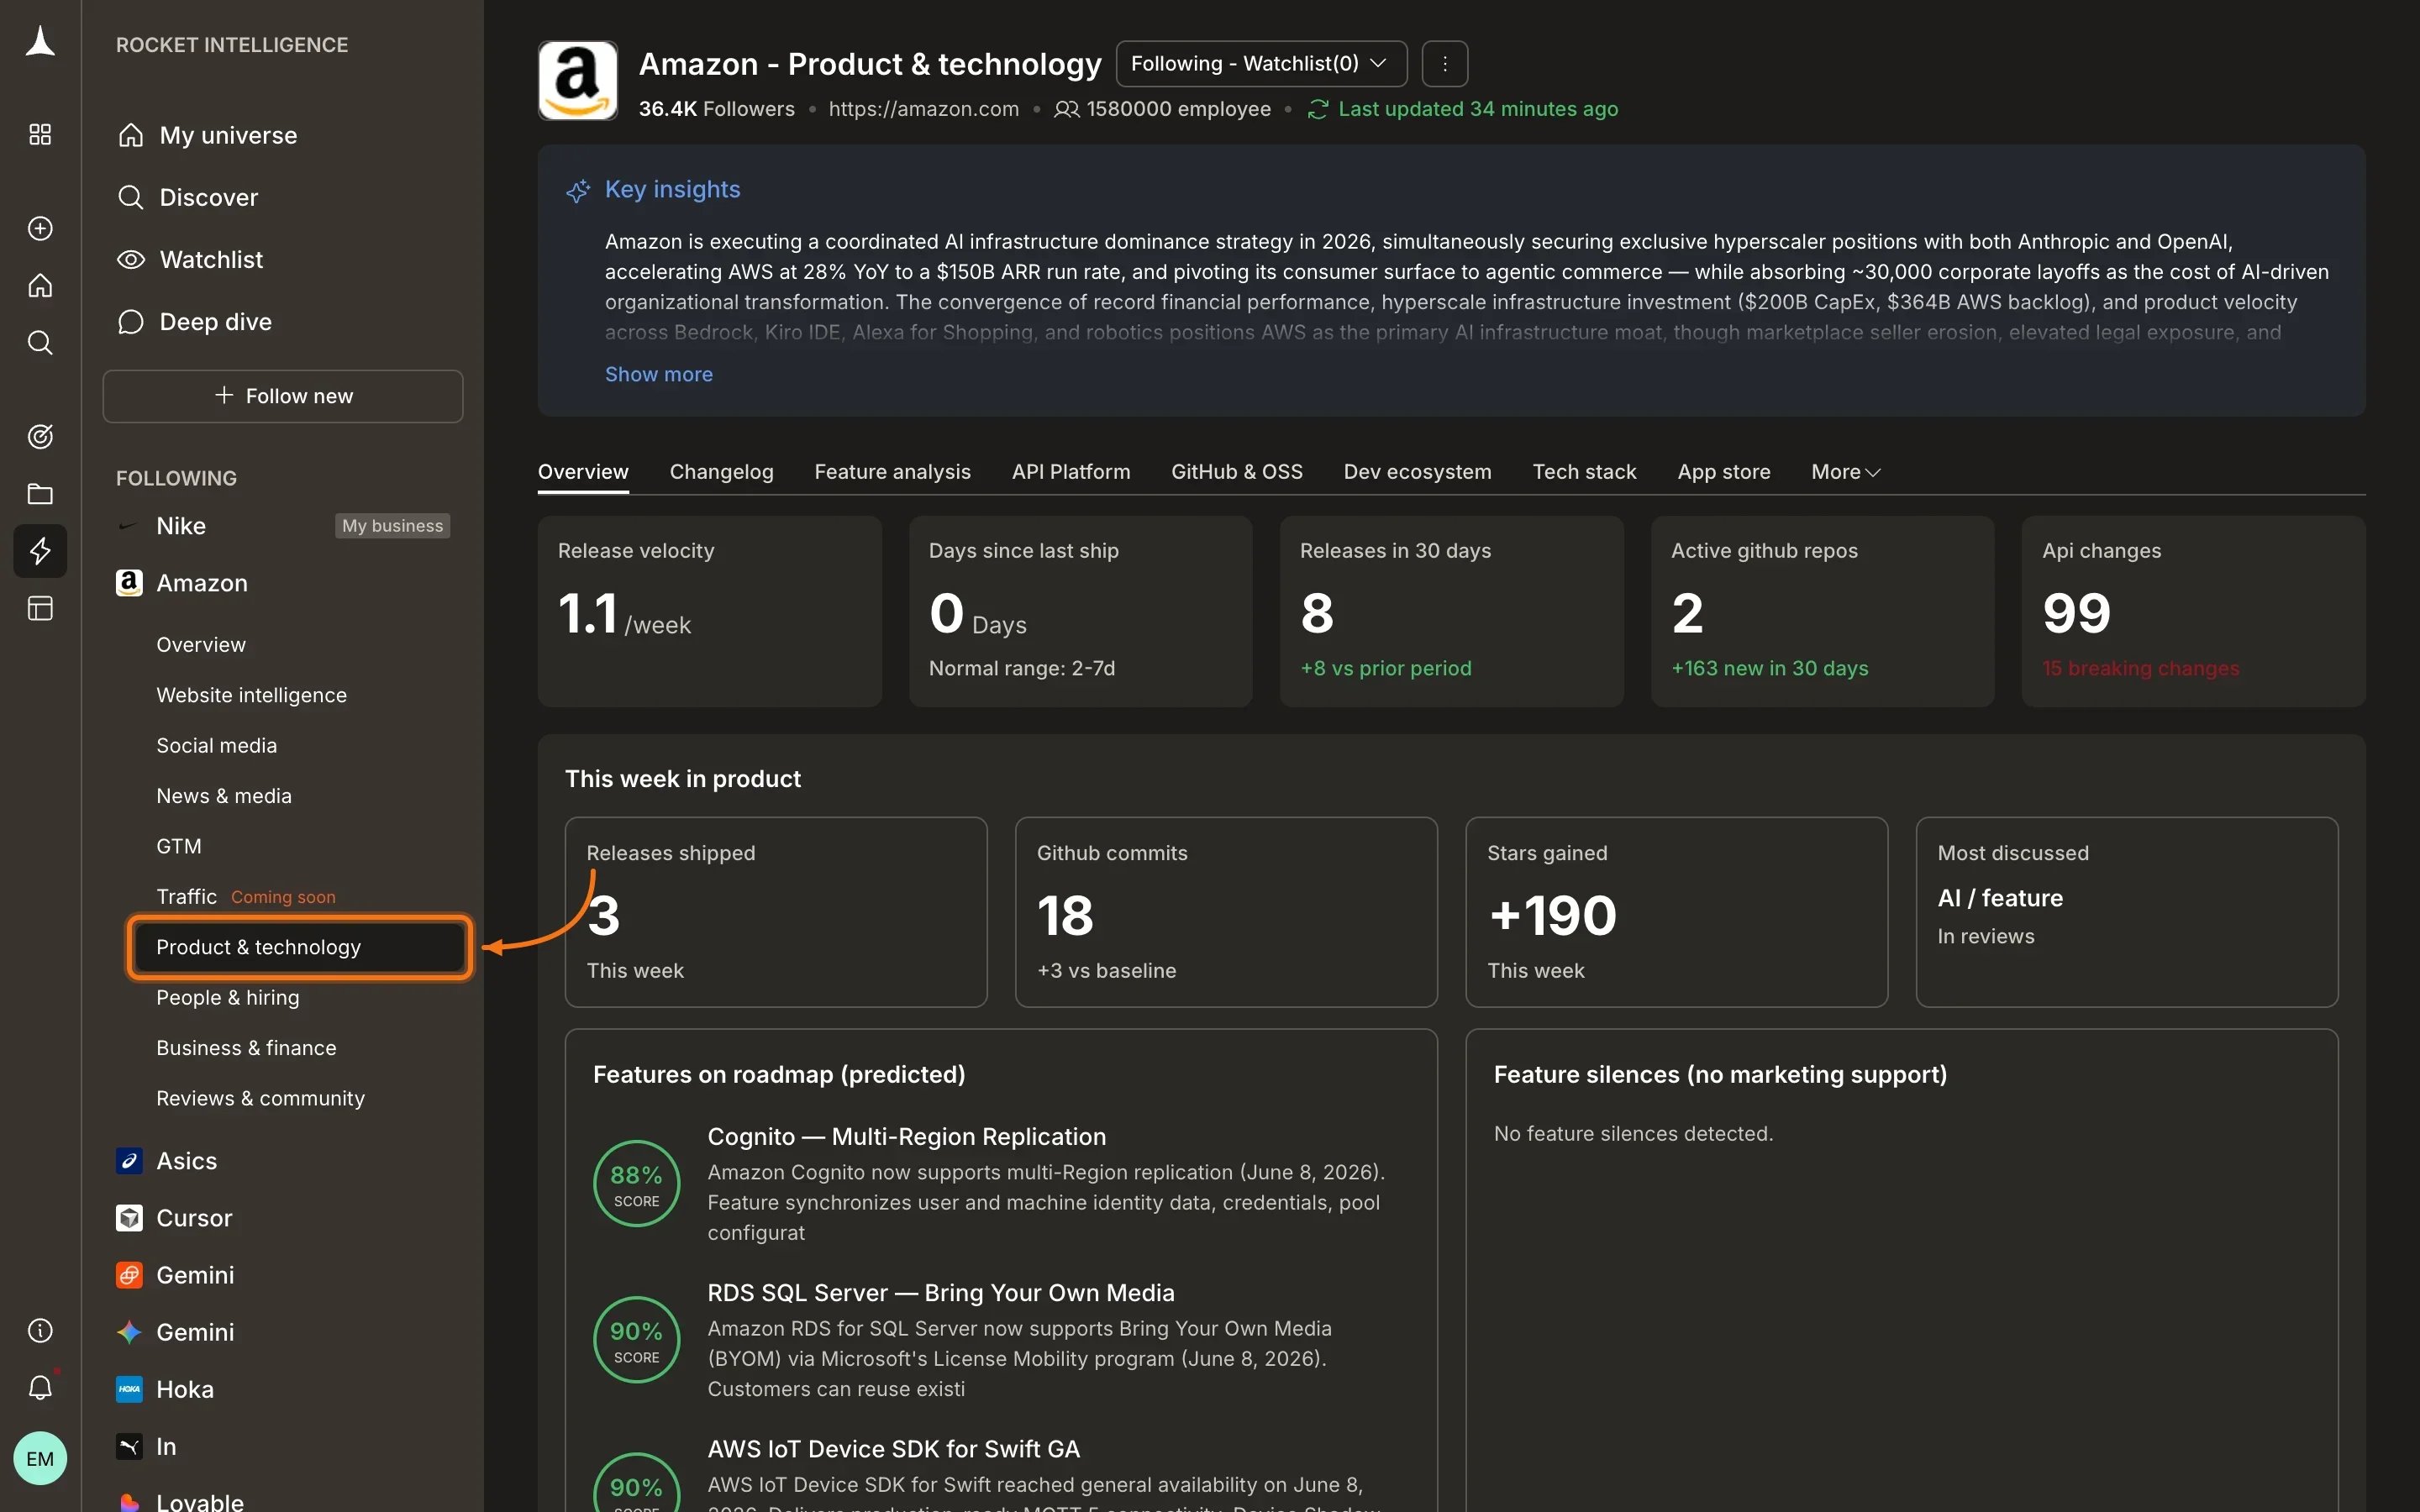Open AWS IoT Device SDK for Swift GA

click(894, 1449)
